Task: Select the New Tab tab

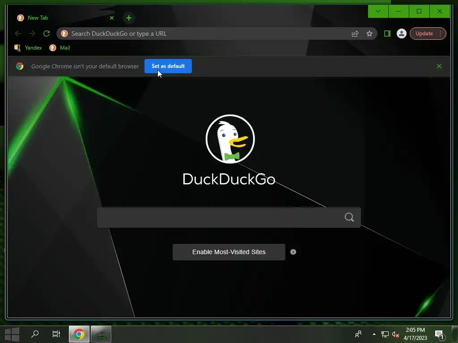Action: pos(65,18)
